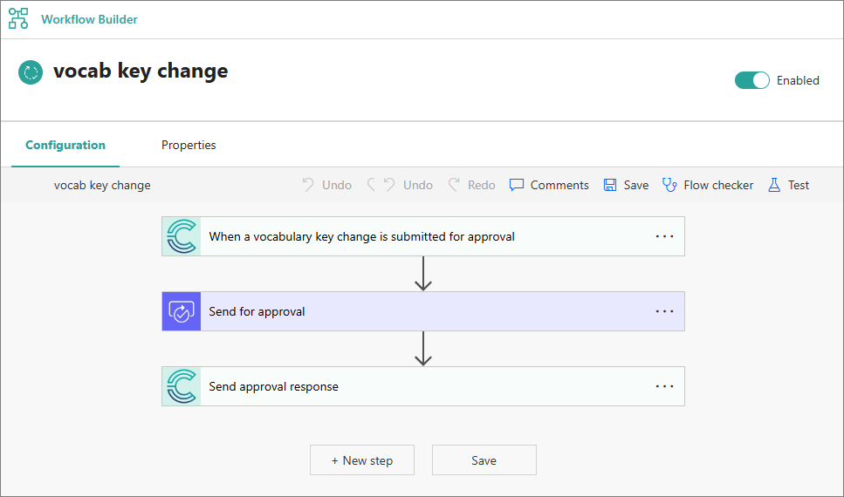Expand the vocabulary key change trigger step
Viewport: 844px width, 497px height.
(x=423, y=236)
